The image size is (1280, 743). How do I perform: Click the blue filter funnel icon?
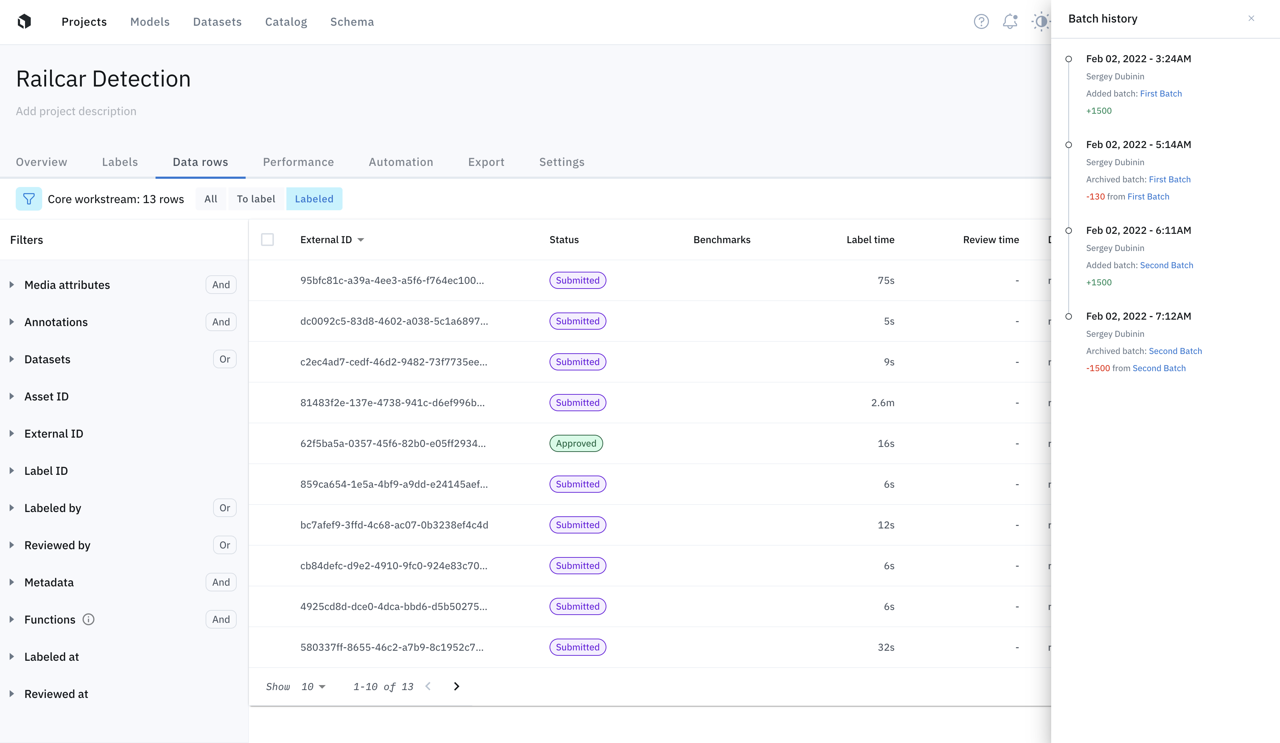click(x=29, y=199)
